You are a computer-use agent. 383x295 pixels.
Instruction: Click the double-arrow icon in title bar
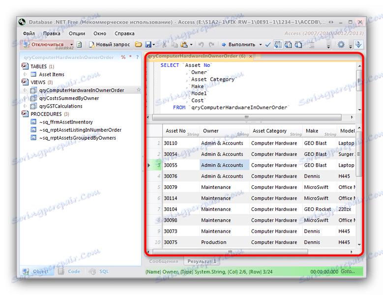(x=331, y=22)
